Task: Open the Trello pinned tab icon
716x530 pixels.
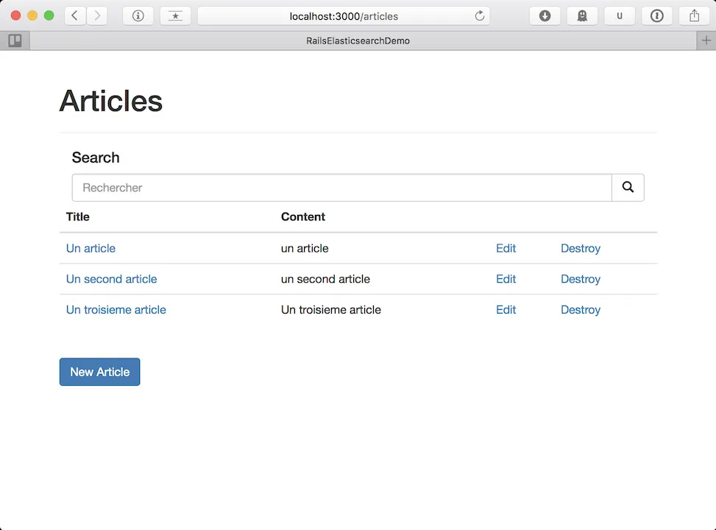Action: 15,40
